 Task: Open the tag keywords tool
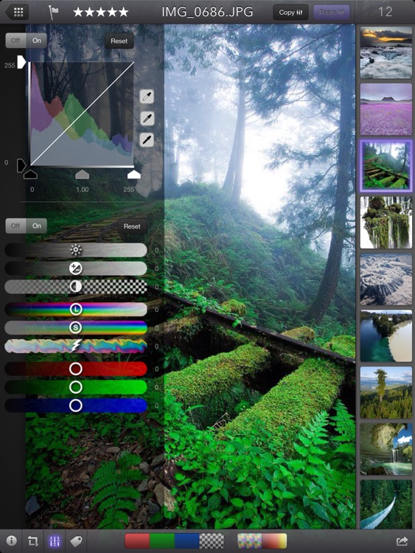coord(76,540)
